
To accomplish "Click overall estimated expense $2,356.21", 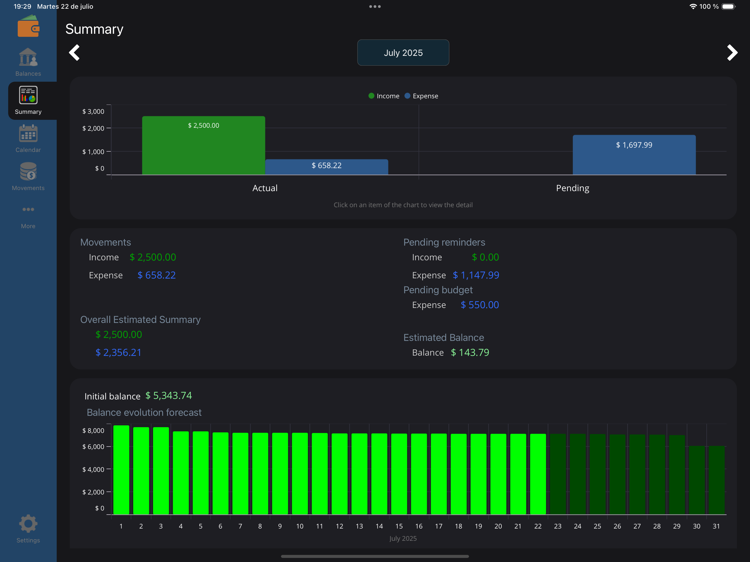I will point(118,352).
